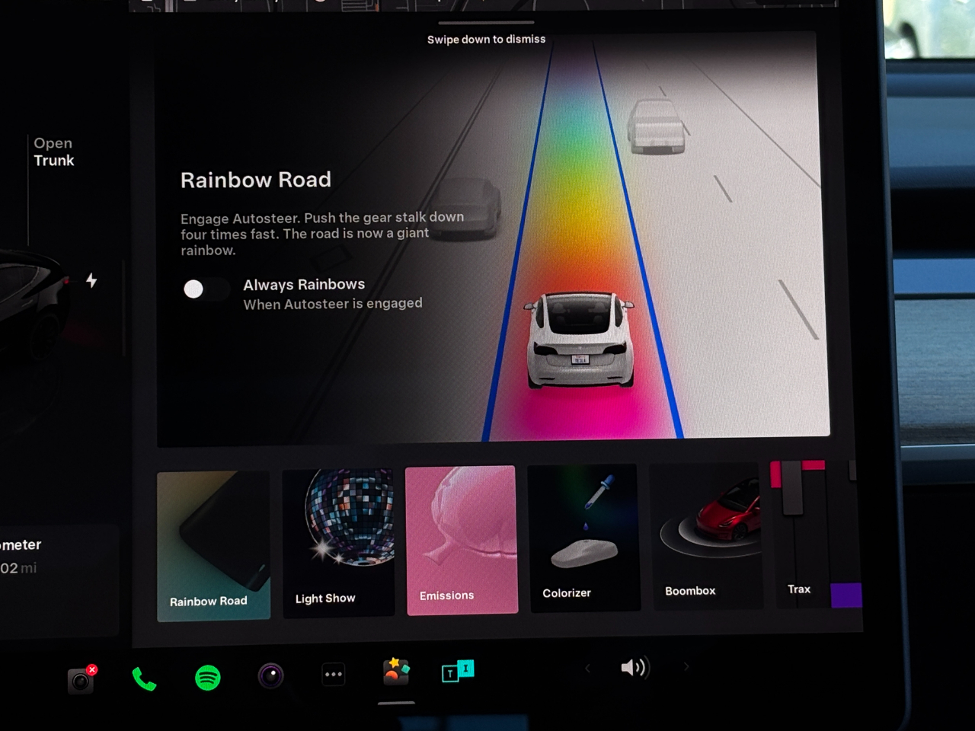Select the Light Show tile
Image resolution: width=975 pixels, height=731 pixels.
coord(339,542)
